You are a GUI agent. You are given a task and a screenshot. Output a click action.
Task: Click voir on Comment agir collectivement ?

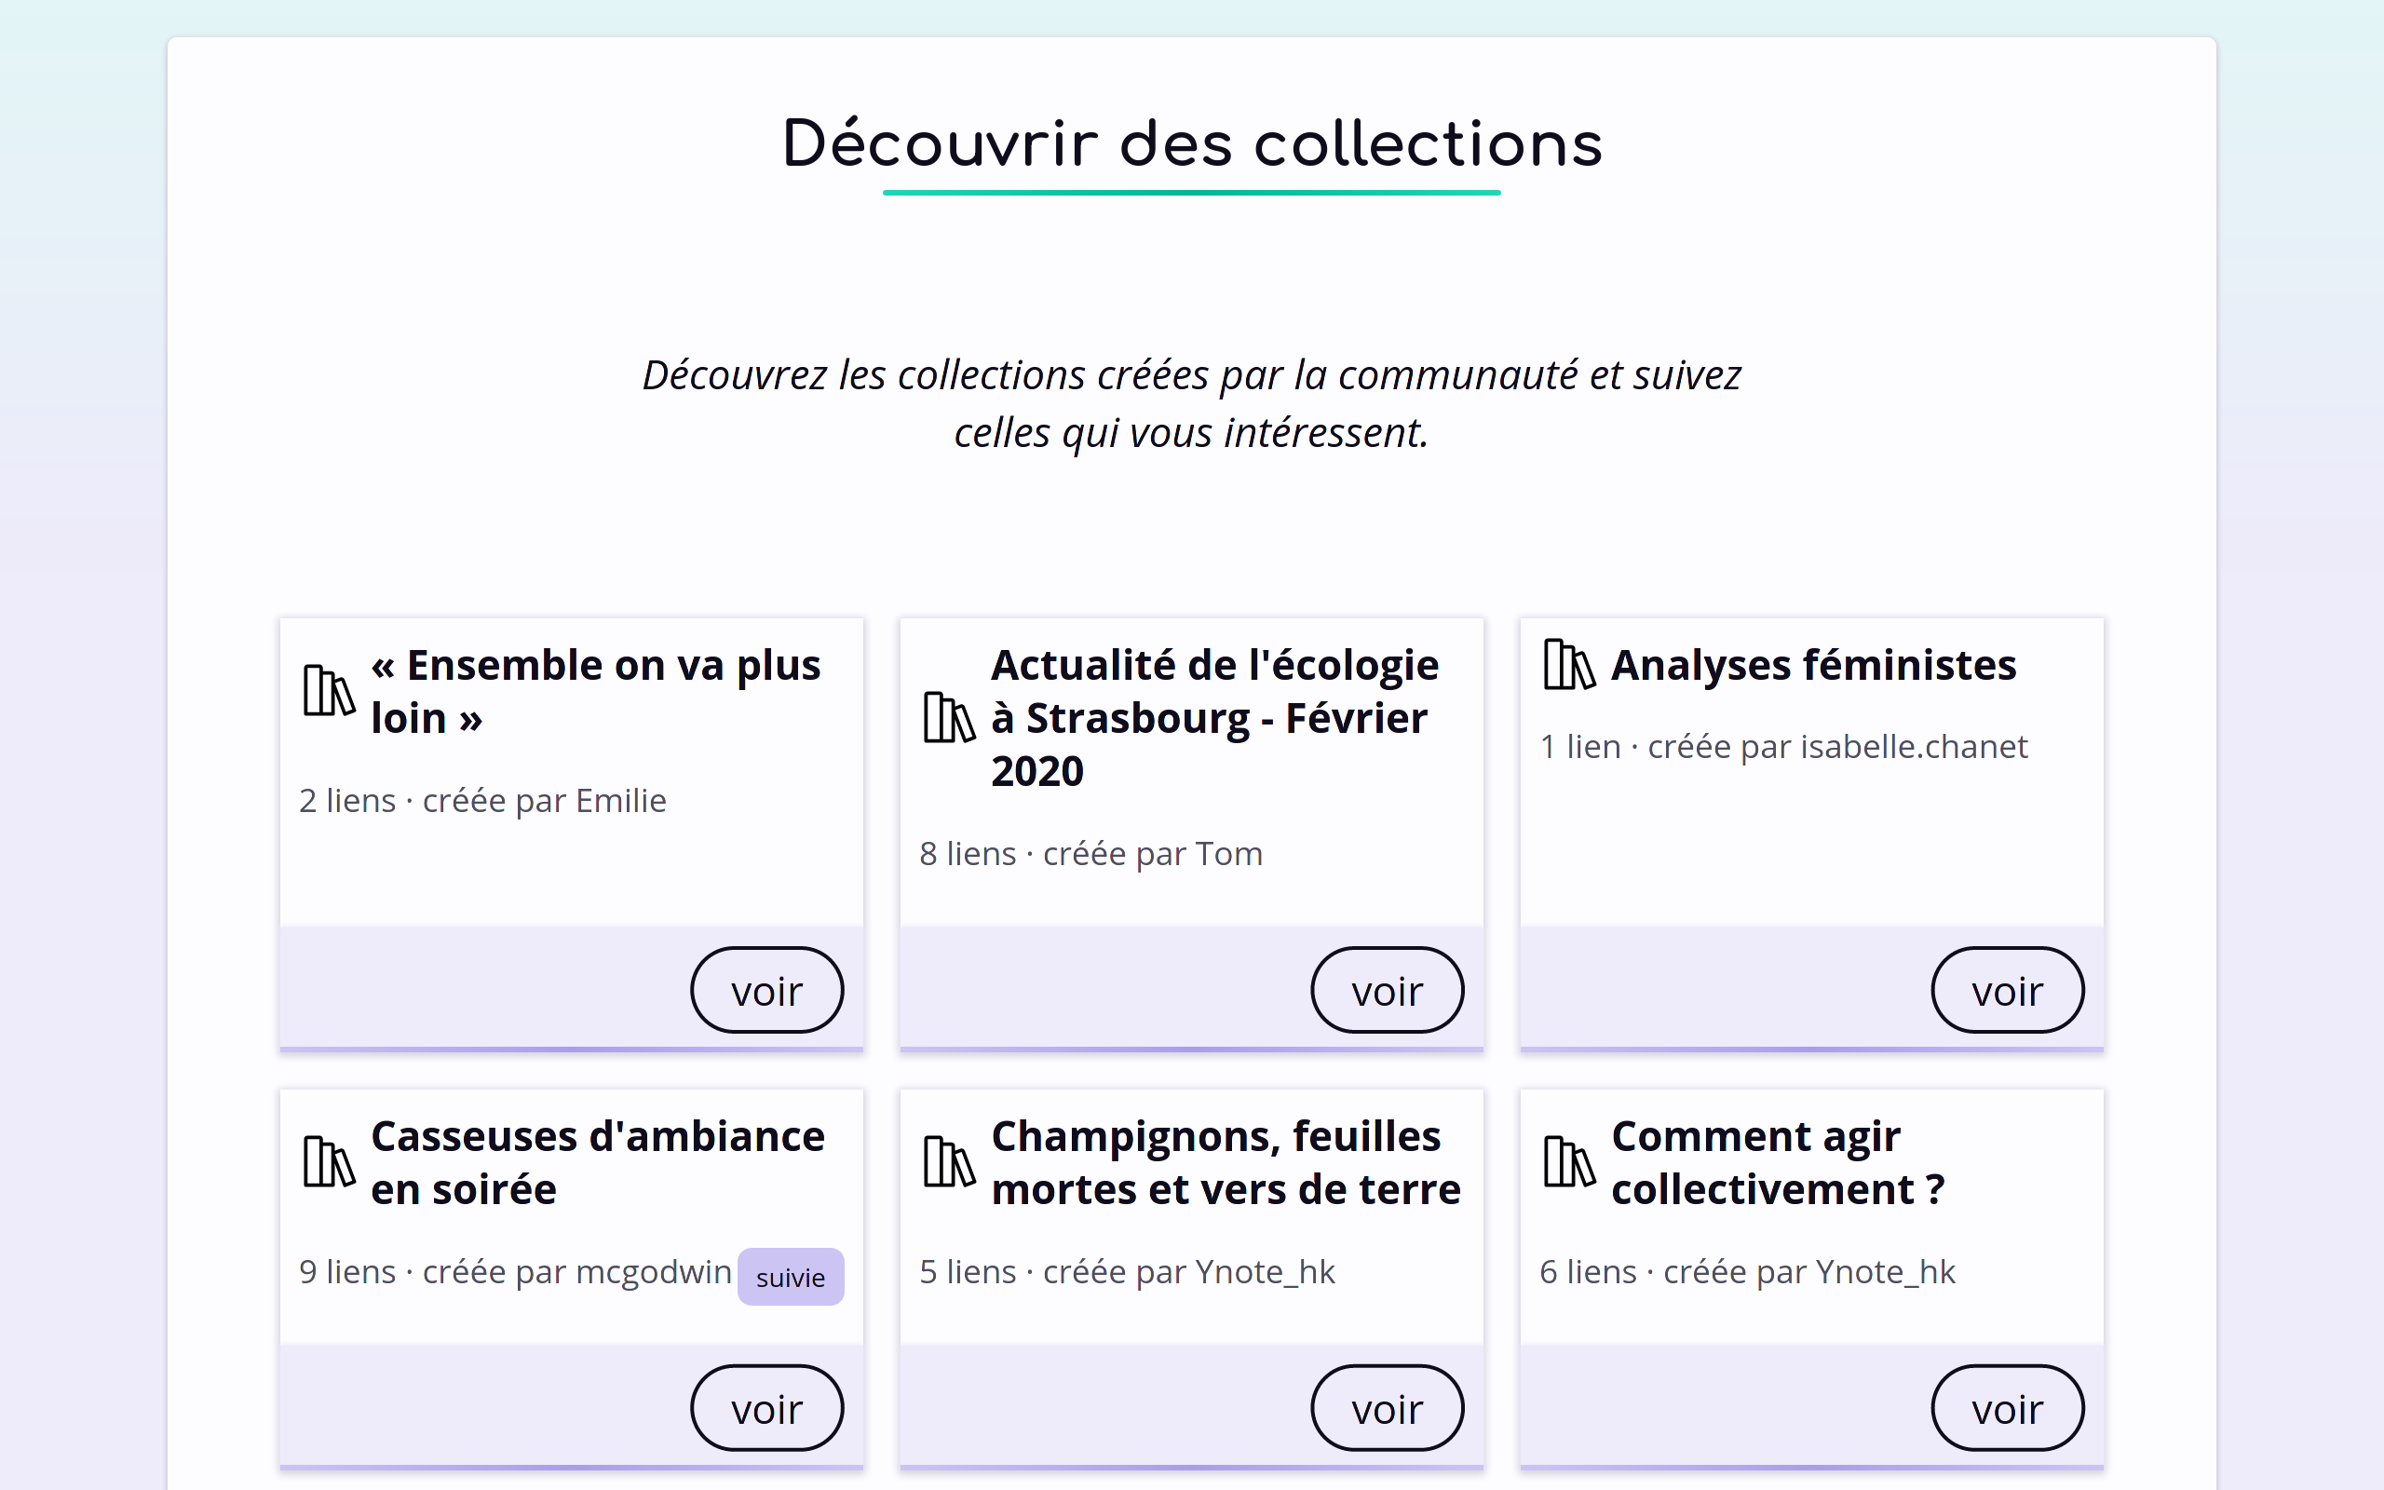pos(2008,1407)
